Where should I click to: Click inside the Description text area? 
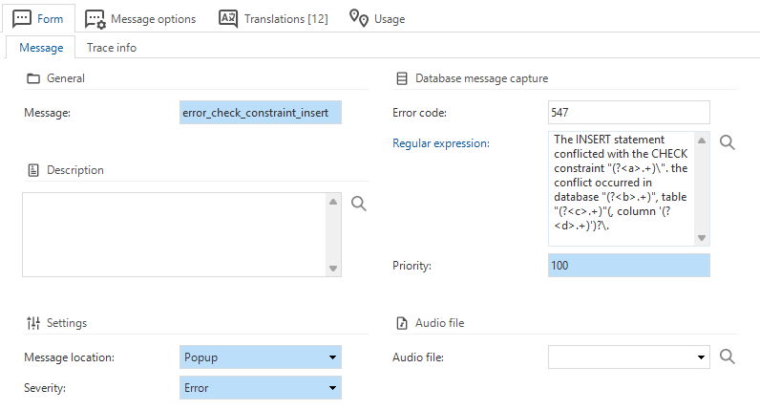(x=174, y=234)
